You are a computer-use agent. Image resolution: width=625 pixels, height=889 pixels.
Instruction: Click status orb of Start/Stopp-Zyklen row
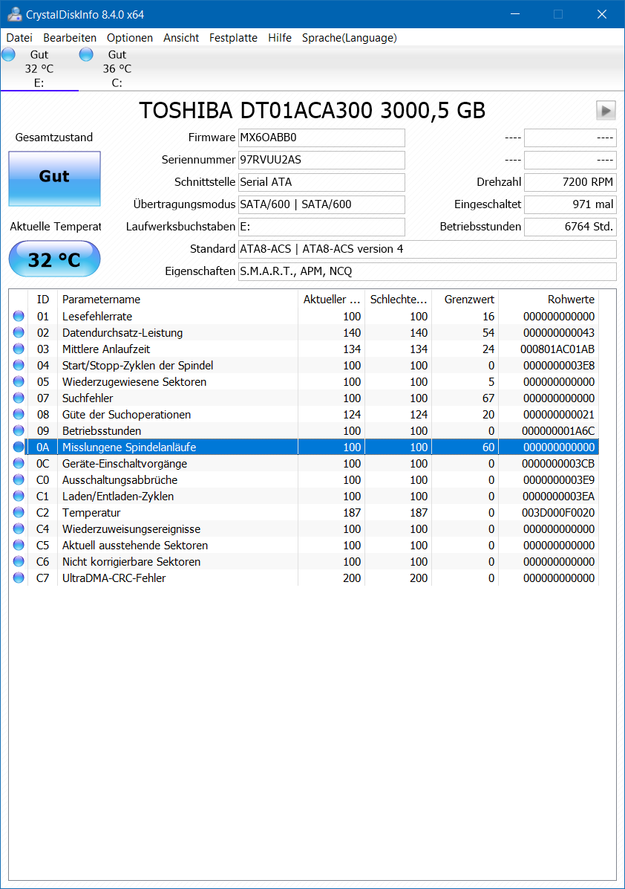(x=19, y=365)
